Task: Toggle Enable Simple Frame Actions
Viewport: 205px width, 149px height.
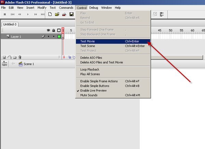Action: 113,81
